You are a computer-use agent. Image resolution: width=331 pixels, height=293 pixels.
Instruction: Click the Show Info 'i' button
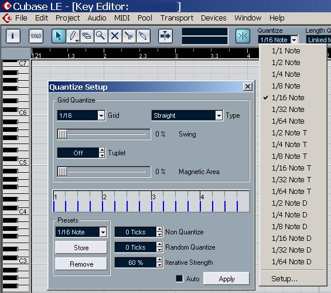pos(13,36)
